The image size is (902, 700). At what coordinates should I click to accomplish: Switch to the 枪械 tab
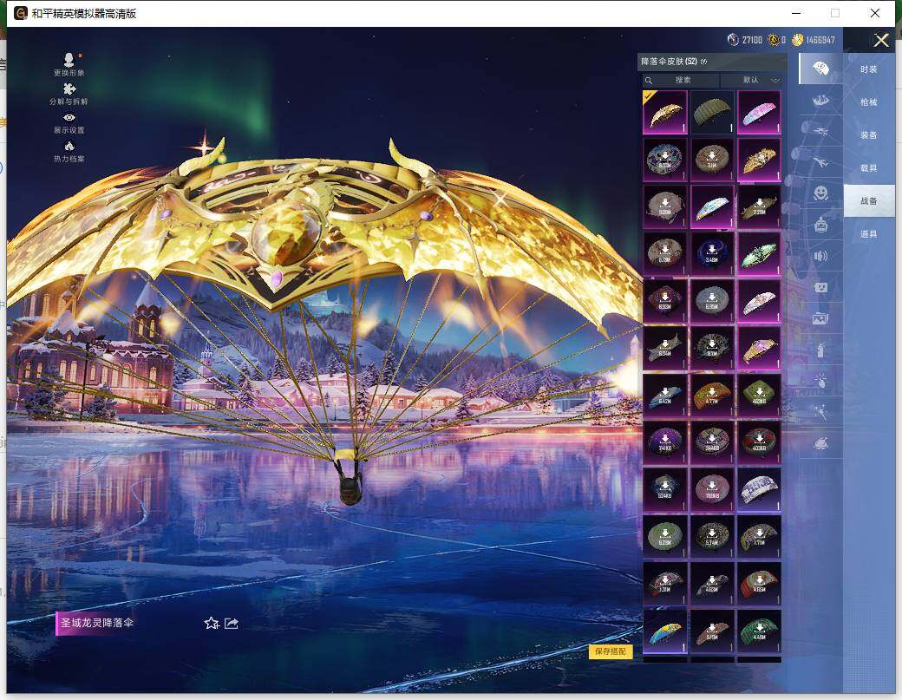coord(869,101)
